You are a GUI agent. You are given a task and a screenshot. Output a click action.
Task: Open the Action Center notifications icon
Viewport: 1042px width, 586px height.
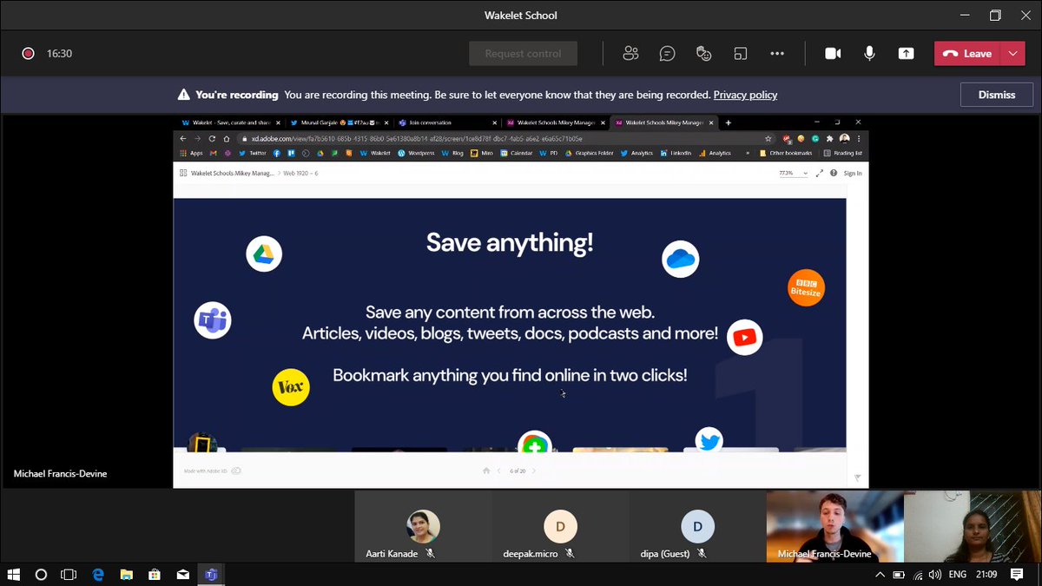pyautogui.click(x=1017, y=575)
